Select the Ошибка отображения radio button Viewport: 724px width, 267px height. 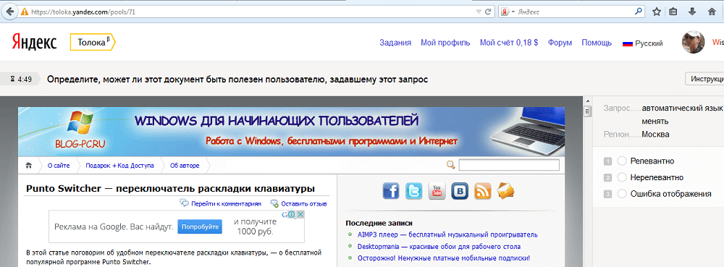[x=622, y=194]
